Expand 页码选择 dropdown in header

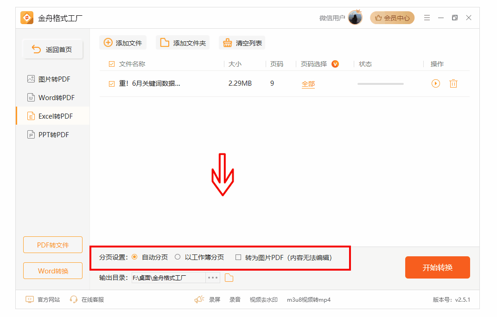click(335, 64)
